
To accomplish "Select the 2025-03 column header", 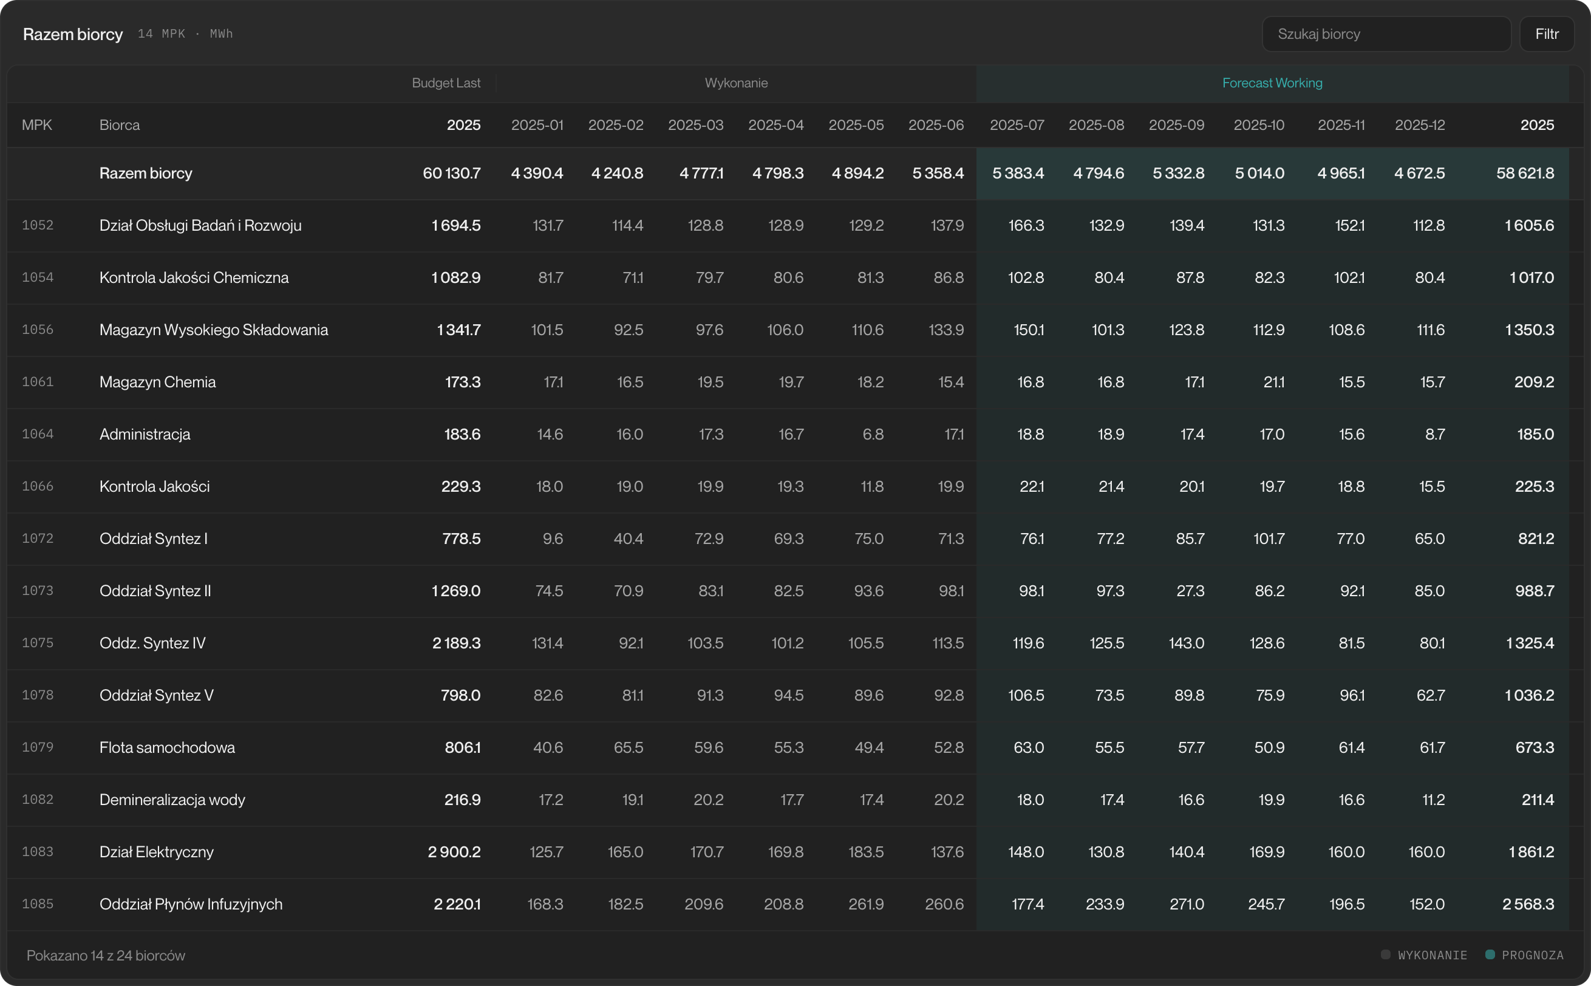I will (695, 124).
